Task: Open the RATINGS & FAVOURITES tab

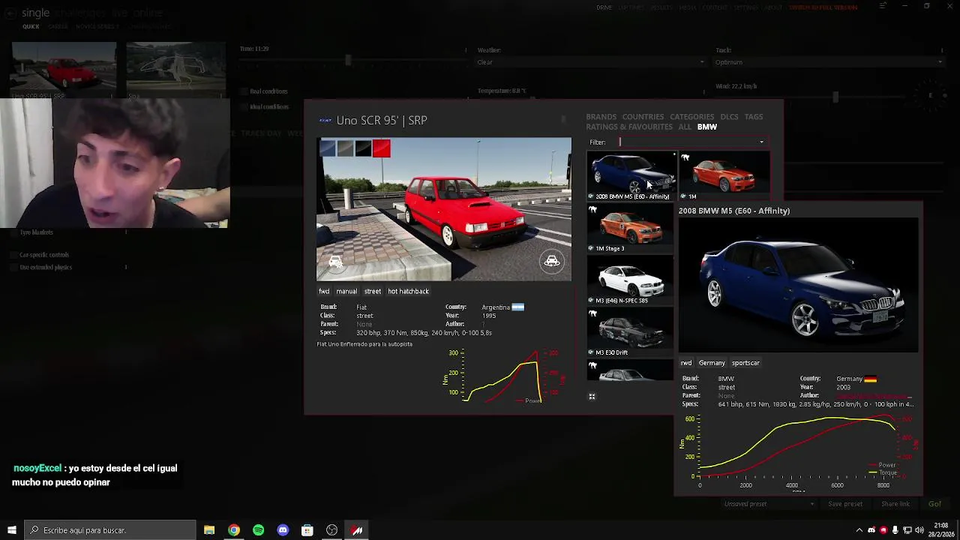Action: (629, 127)
